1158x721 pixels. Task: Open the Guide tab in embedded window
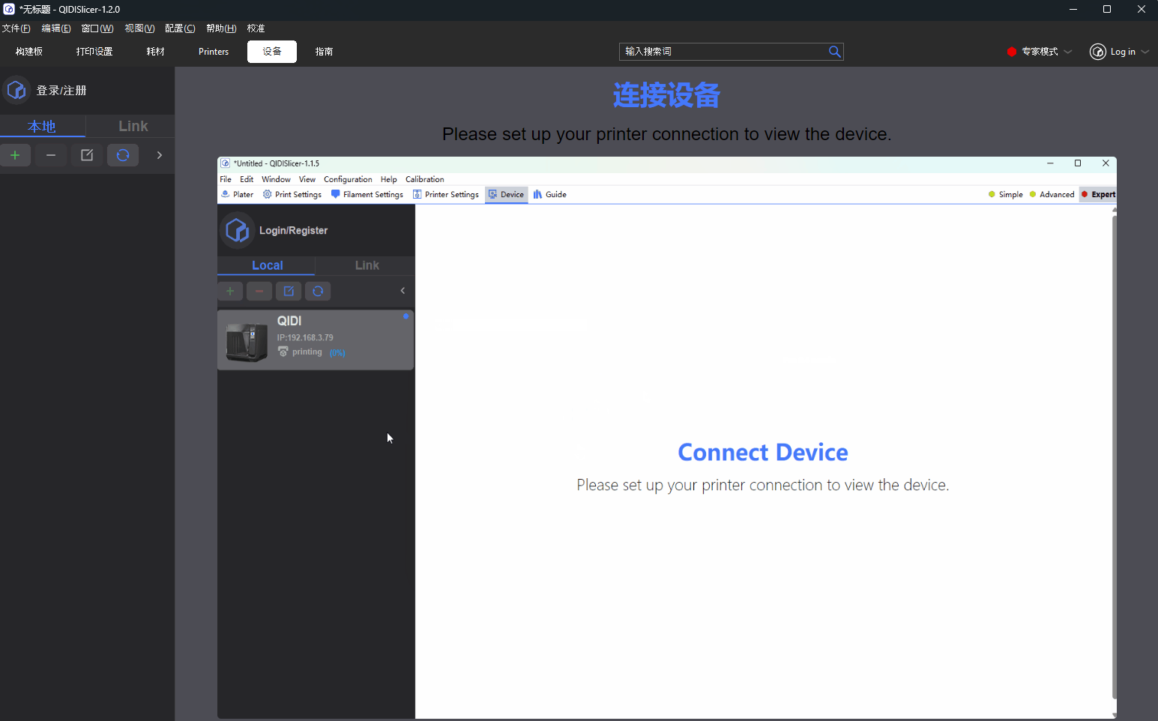pos(550,194)
